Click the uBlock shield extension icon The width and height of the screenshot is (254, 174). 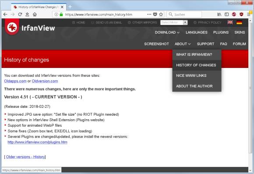tap(241, 14)
